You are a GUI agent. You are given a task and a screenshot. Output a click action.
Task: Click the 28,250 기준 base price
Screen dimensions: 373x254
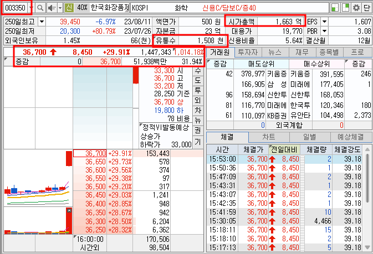point(172,94)
